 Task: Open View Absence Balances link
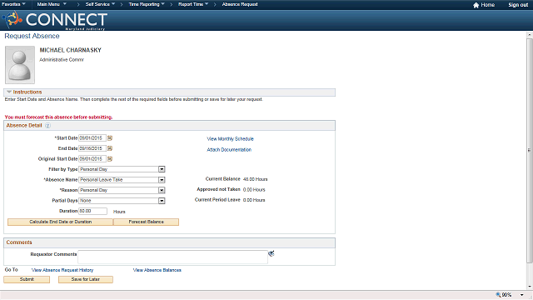point(157,270)
